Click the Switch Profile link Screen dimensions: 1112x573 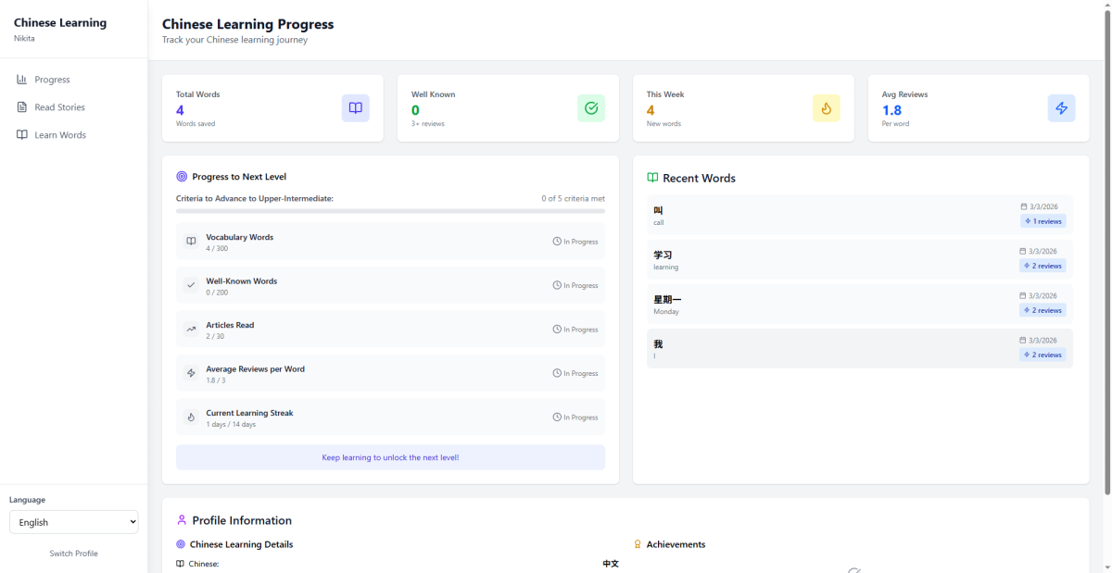click(73, 554)
